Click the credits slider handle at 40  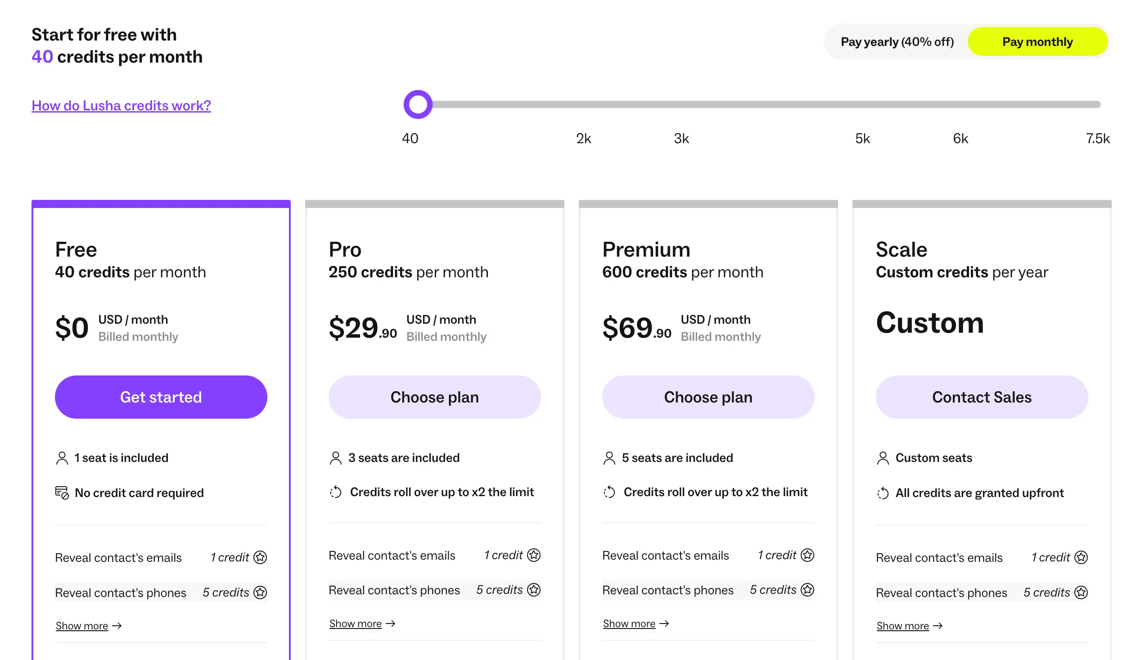pos(418,104)
